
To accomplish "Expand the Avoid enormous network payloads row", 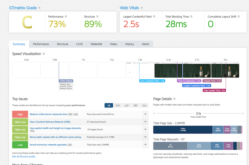I will 145,145.
